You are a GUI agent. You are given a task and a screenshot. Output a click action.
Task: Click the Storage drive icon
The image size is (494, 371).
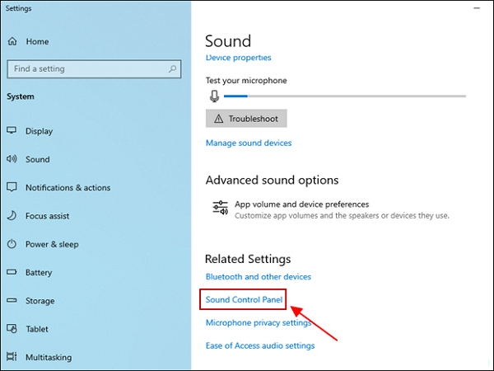coord(12,301)
